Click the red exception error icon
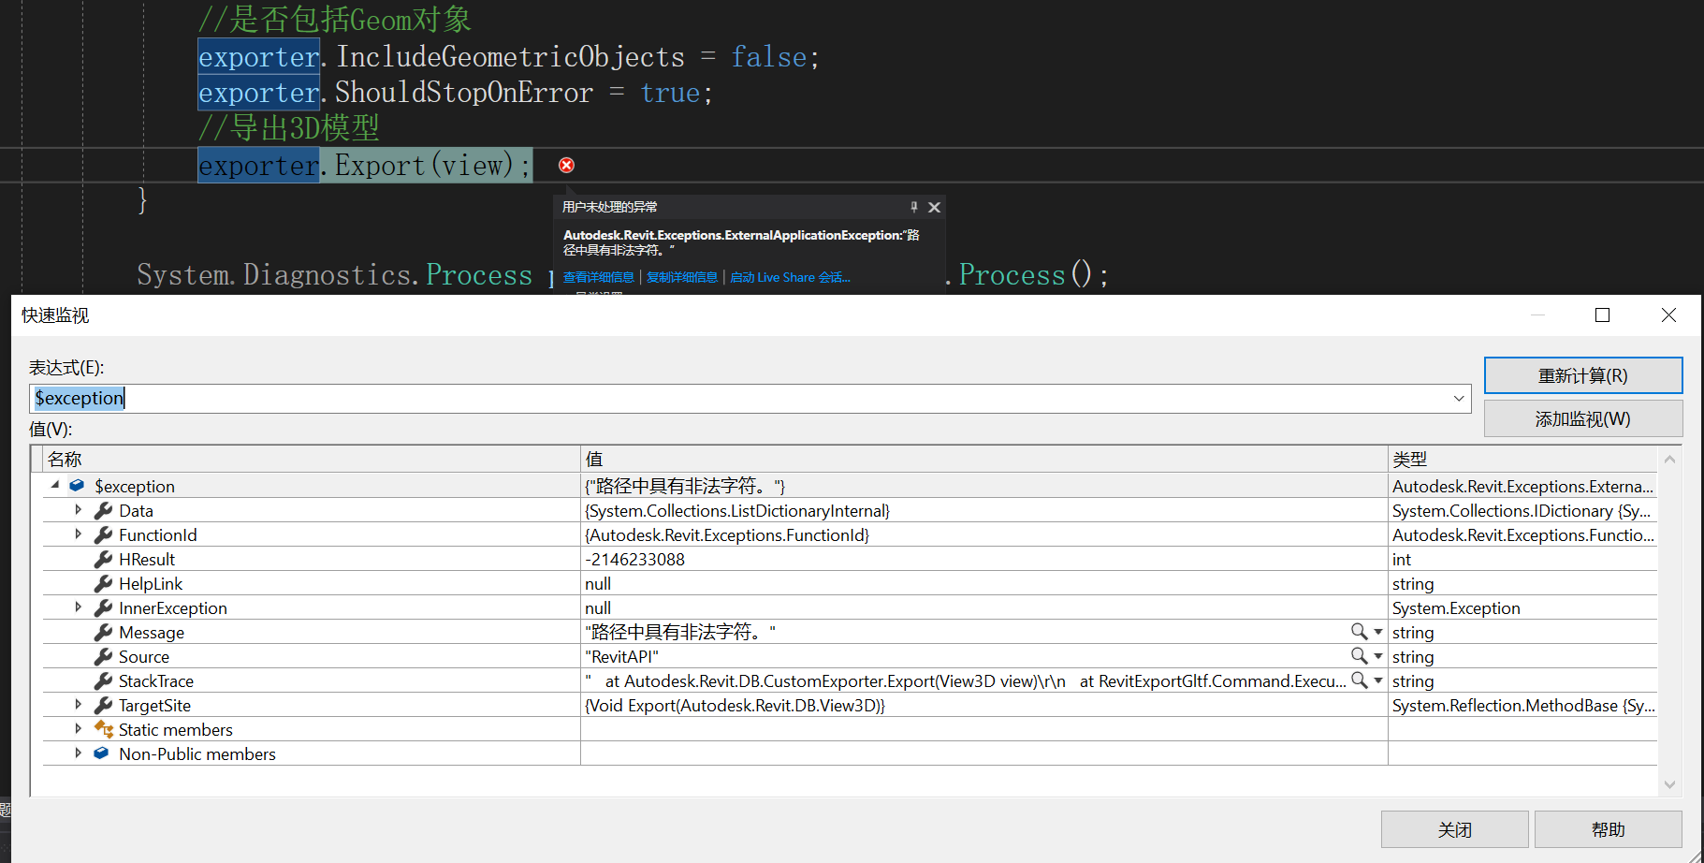The height and width of the screenshot is (863, 1704). 566,166
